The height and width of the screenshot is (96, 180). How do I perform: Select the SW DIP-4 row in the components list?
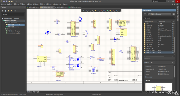(x=159, y=45)
